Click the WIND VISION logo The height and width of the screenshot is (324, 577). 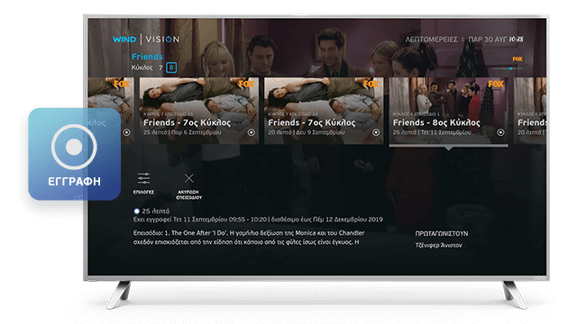pos(146,40)
